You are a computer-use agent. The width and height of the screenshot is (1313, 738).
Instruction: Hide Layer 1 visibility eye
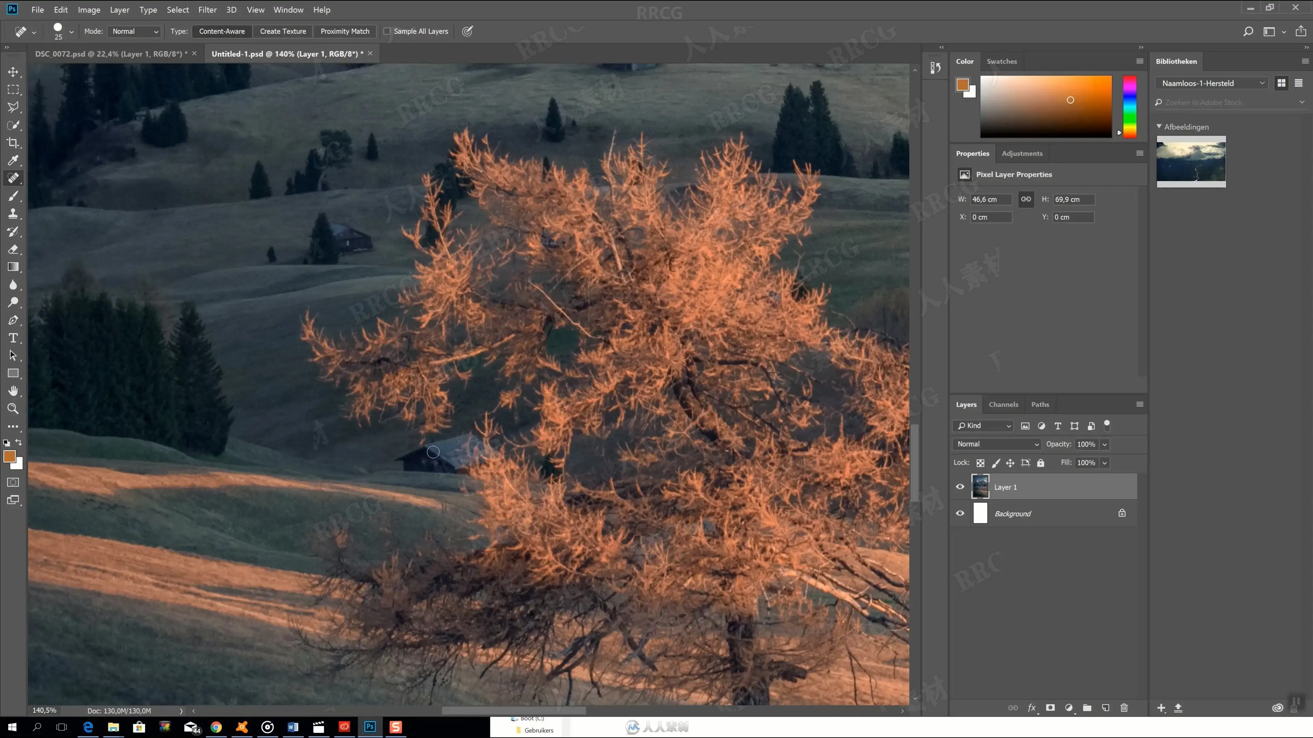960,486
